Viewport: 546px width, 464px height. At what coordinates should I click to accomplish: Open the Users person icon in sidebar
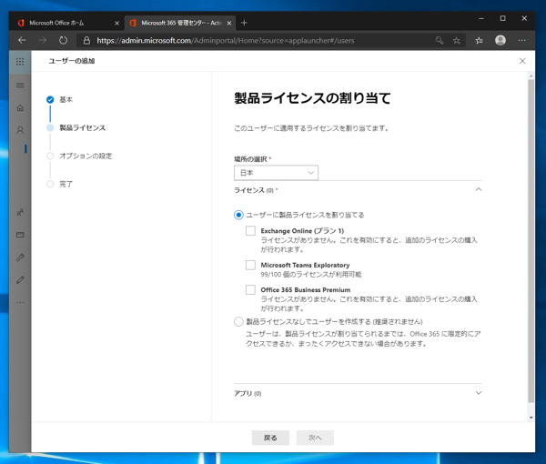(20, 130)
